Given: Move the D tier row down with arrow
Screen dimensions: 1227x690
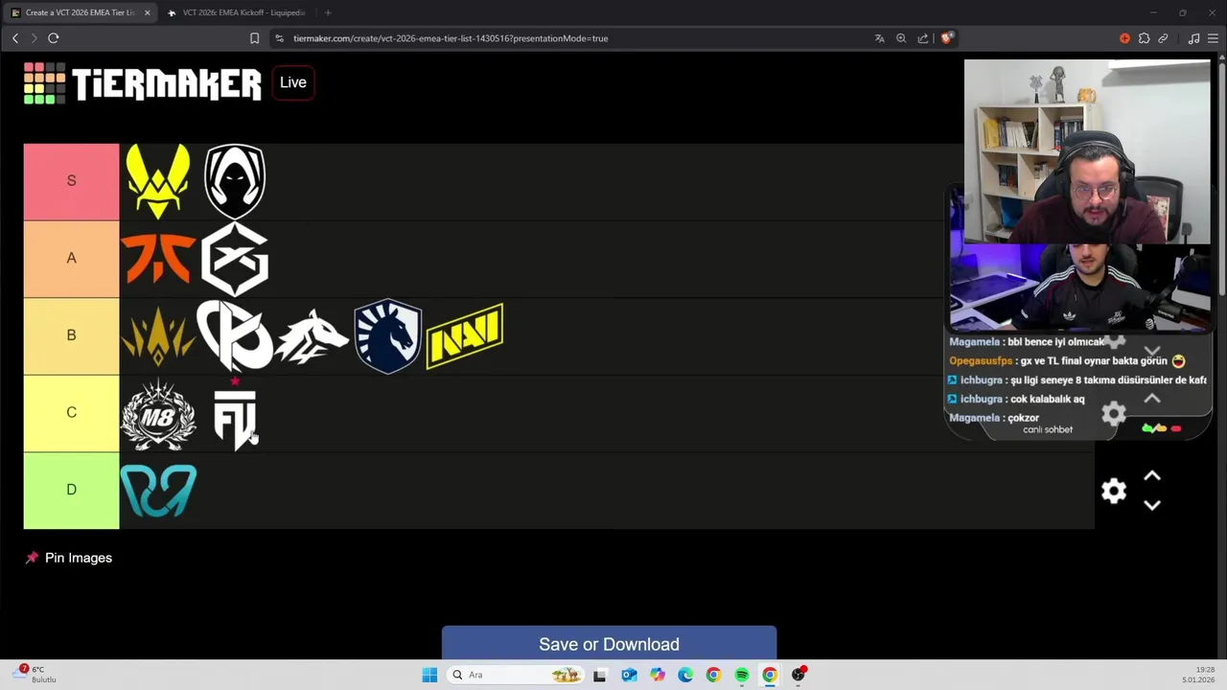Looking at the screenshot, I should (1152, 505).
